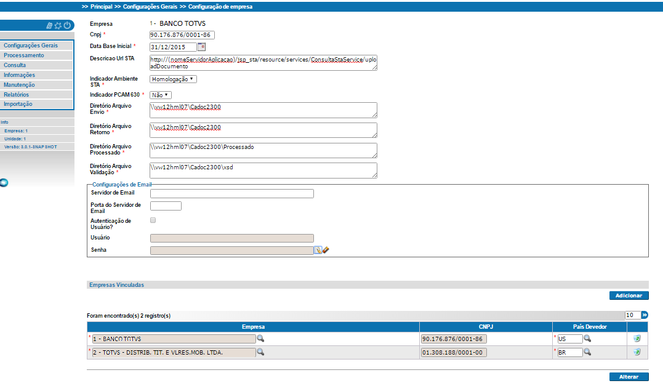
Task: Click the Diretório Arquivo Validação text area
Action: [x=263, y=170]
